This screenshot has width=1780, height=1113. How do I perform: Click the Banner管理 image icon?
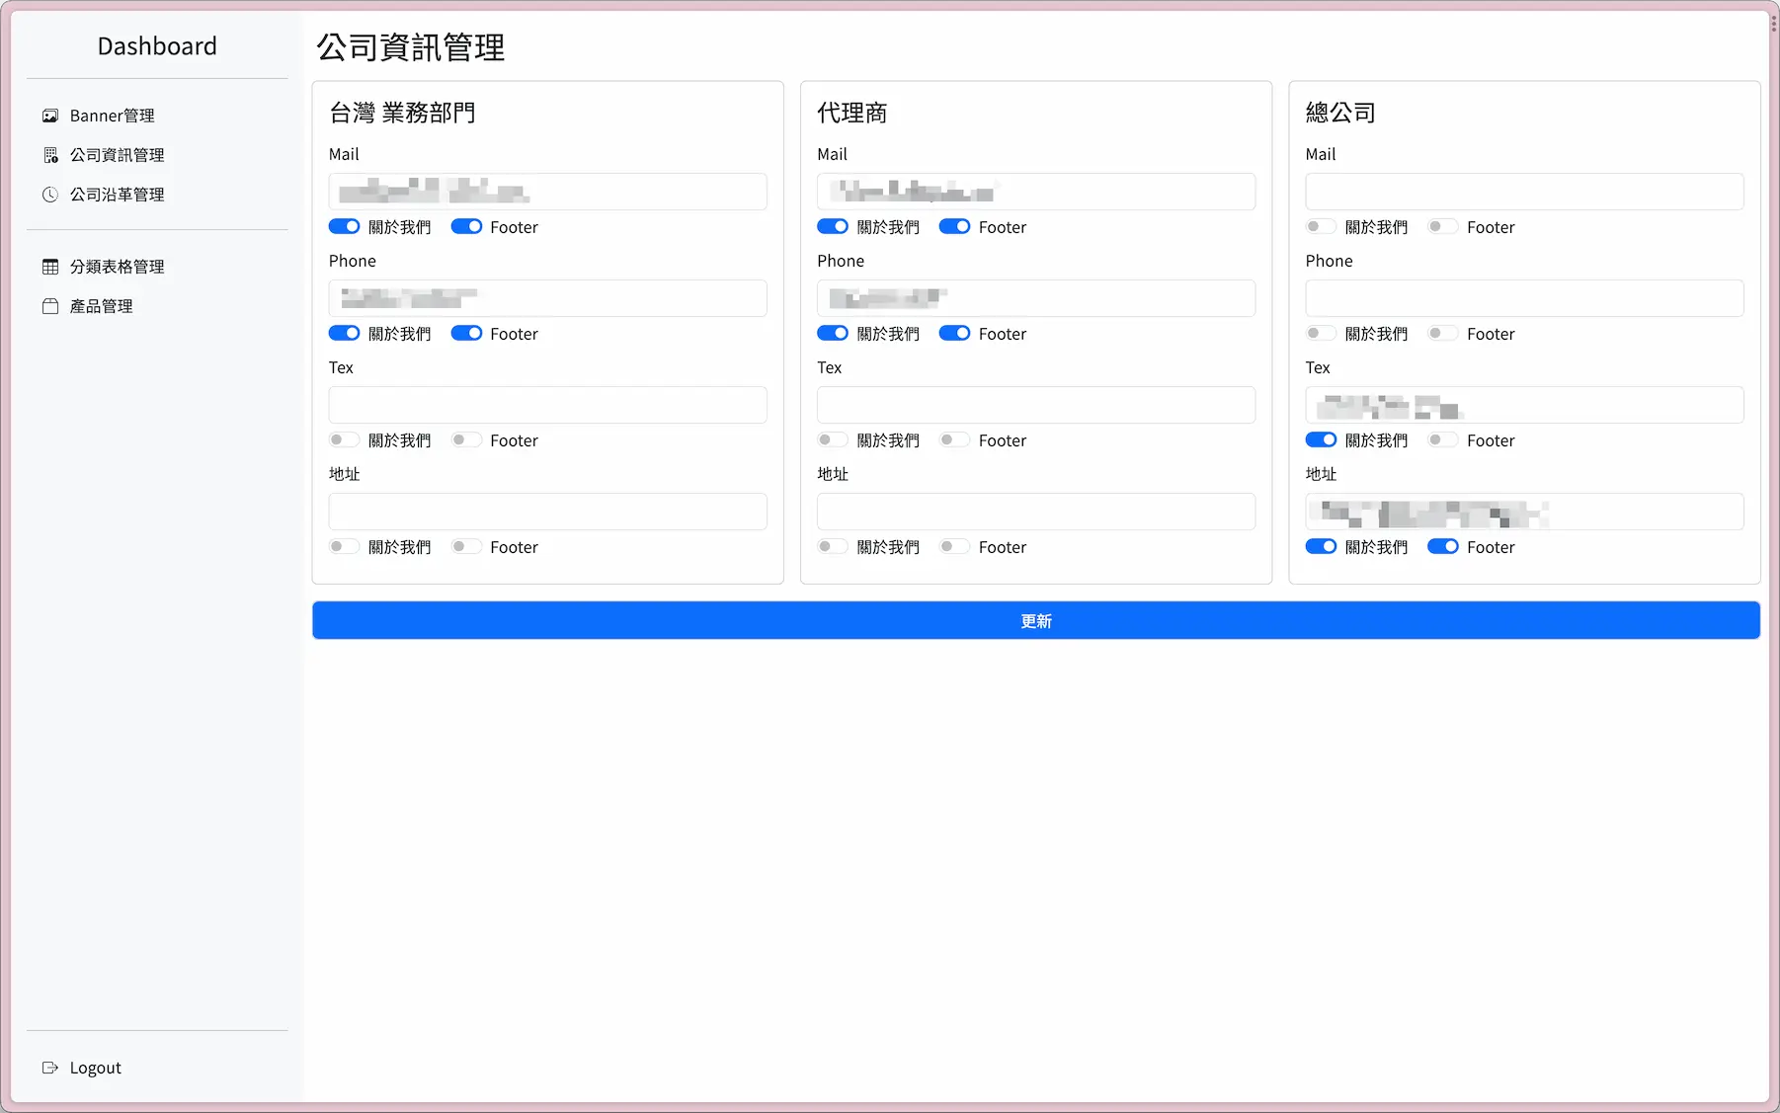[50, 116]
